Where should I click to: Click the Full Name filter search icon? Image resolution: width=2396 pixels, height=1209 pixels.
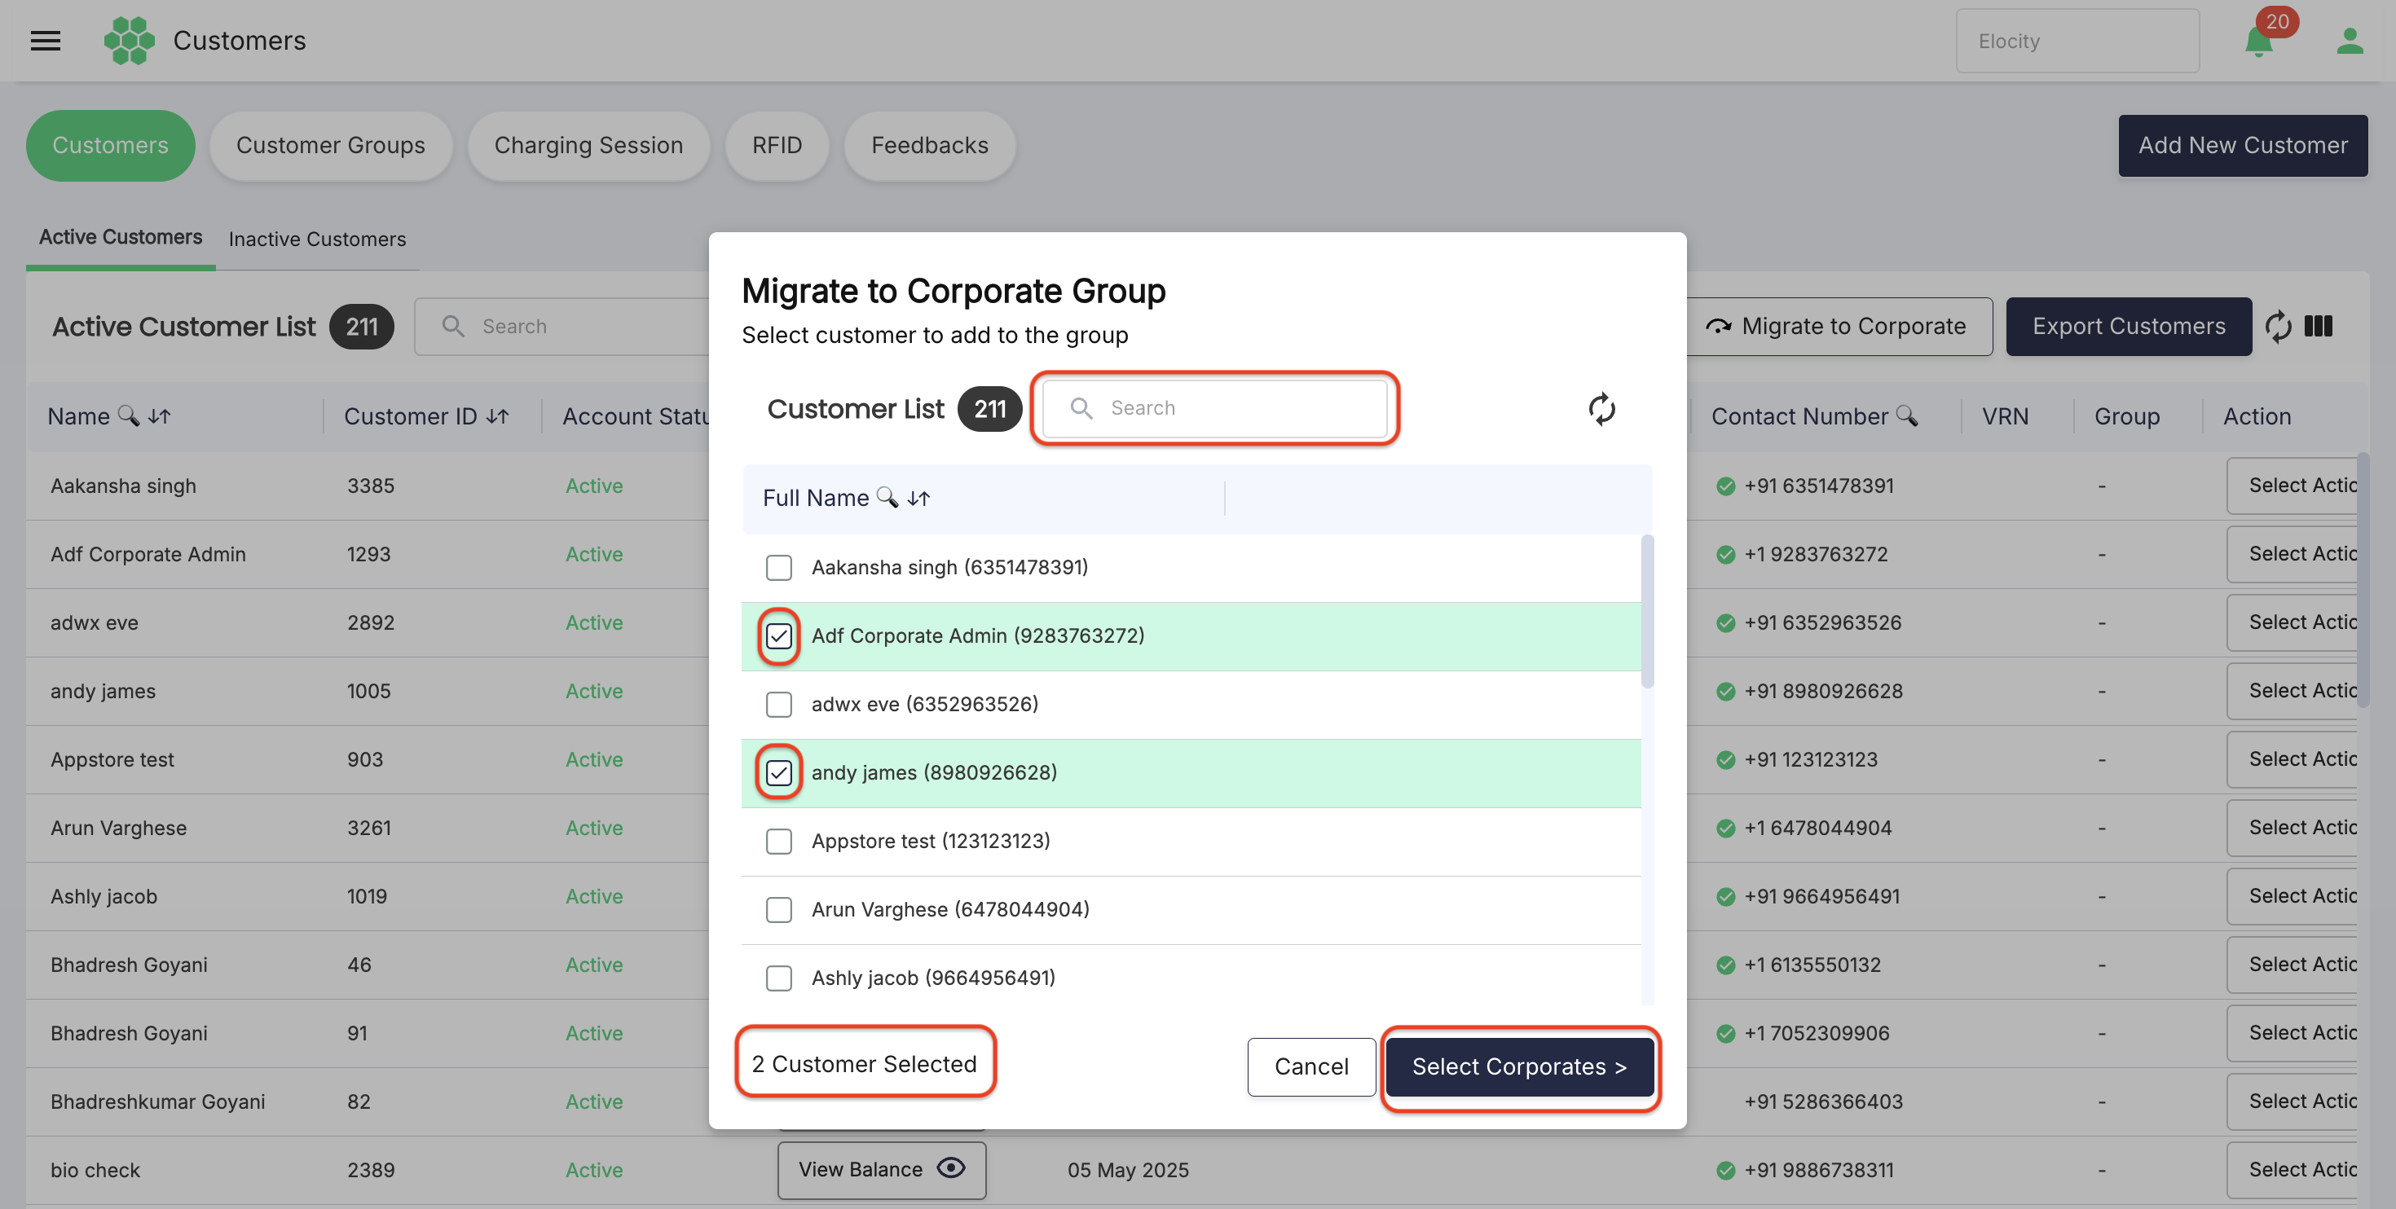[887, 498]
